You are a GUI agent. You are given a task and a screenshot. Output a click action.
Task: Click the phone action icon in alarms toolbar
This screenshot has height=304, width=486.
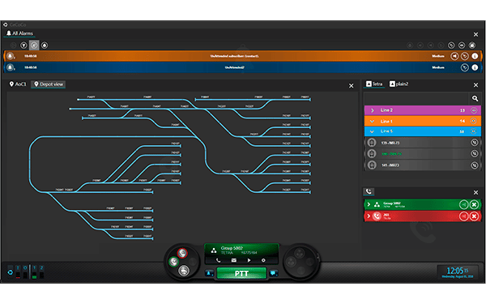click(x=451, y=45)
